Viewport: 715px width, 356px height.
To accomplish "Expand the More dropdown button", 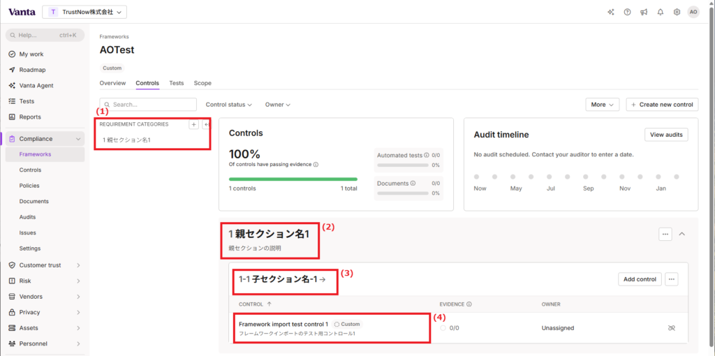I will (x=602, y=105).
